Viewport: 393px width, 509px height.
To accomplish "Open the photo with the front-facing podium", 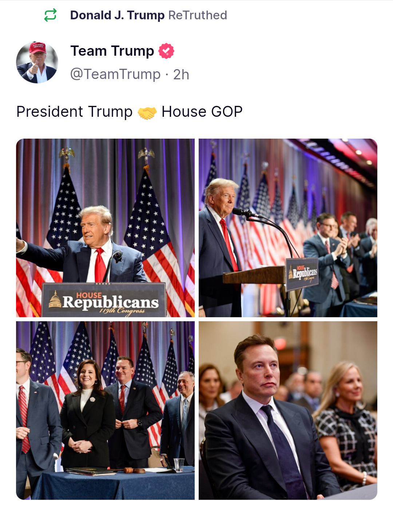I will pyautogui.click(x=105, y=228).
